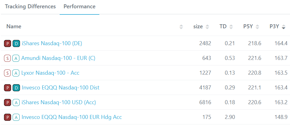The height and width of the screenshot is (126, 290).
Task: Open Invesco EQQQ Nasdaq-100 EUR Hdg Acc
Action: click(x=72, y=117)
